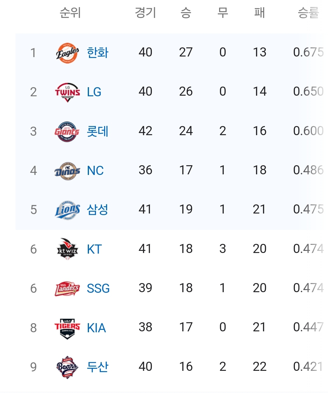Open the SSG Landers logo
Screen dimensions: 328x393
pos(67,289)
